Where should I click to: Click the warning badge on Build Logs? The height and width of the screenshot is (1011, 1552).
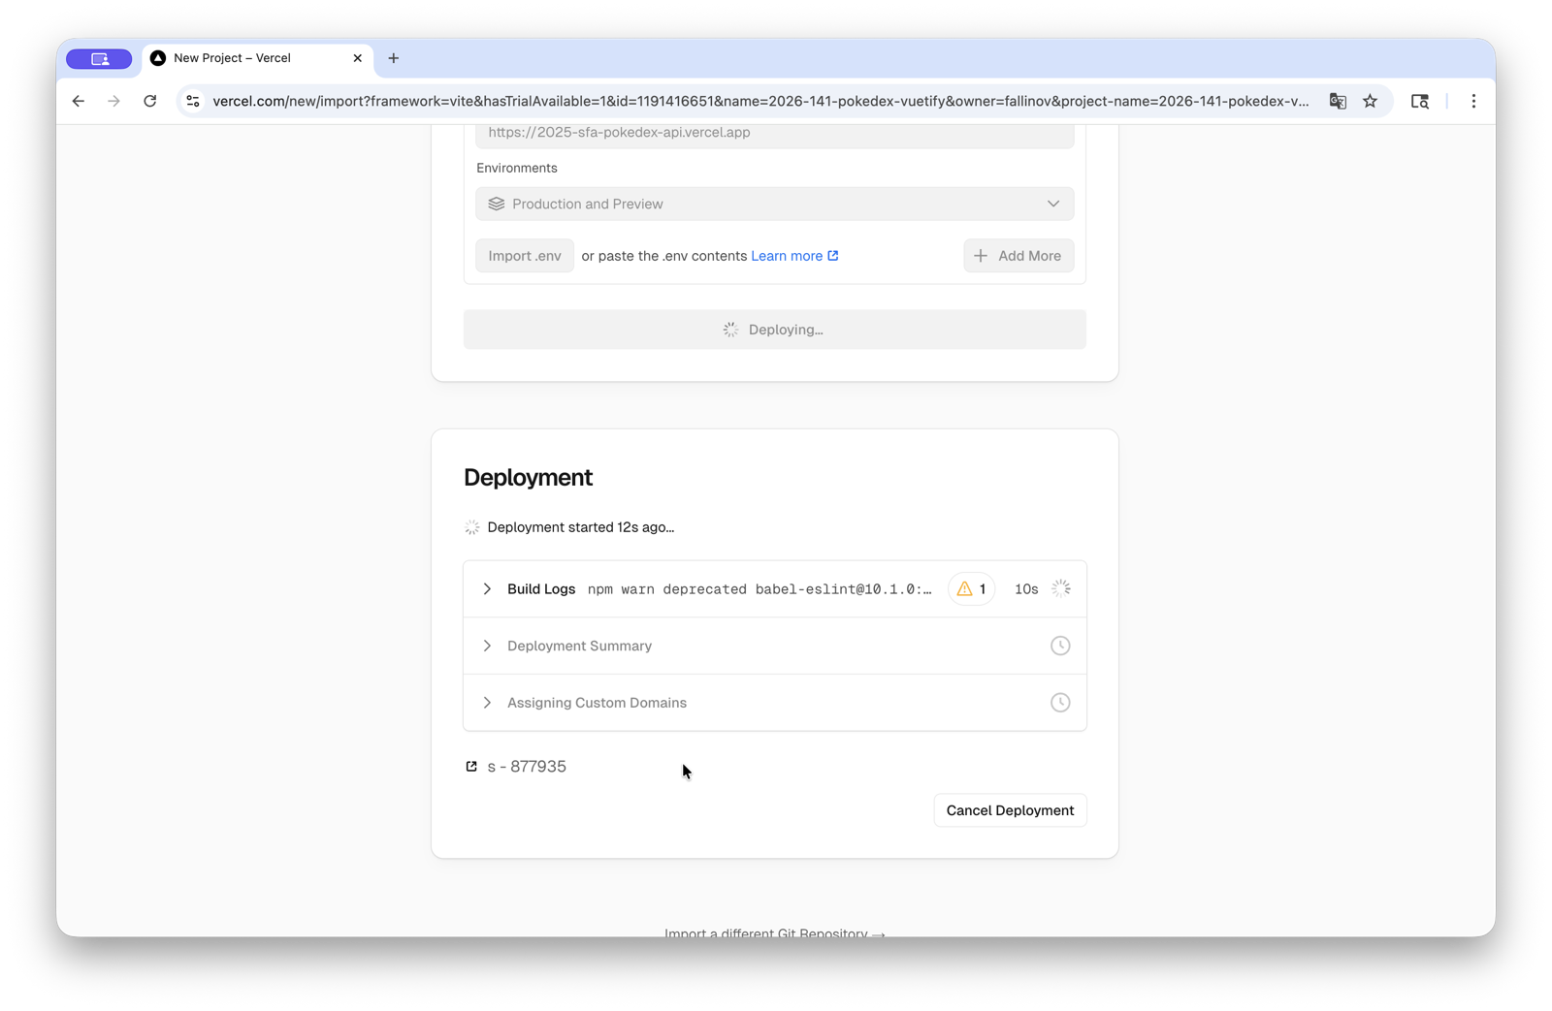coord(971,588)
